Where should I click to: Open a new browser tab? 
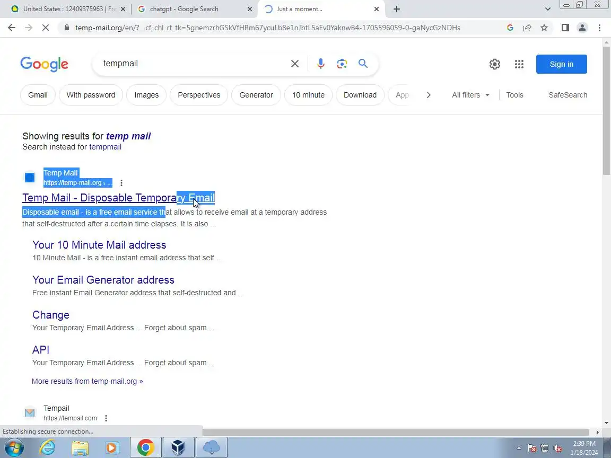pyautogui.click(x=397, y=9)
